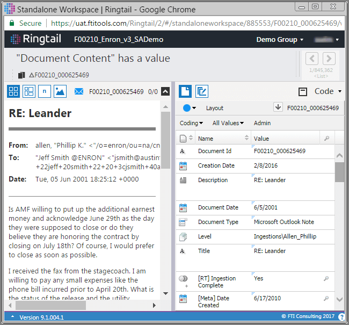Click the document pane scroll-down arrow
The height and width of the screenshot is (325, 349).
click(x=165, y=294)
